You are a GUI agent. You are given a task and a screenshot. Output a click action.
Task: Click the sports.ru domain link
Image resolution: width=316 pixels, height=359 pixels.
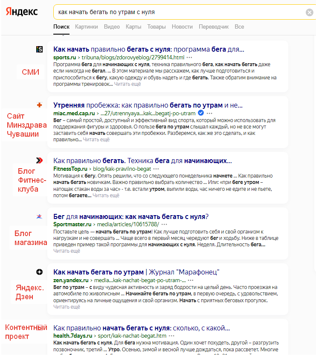point(64,58)
